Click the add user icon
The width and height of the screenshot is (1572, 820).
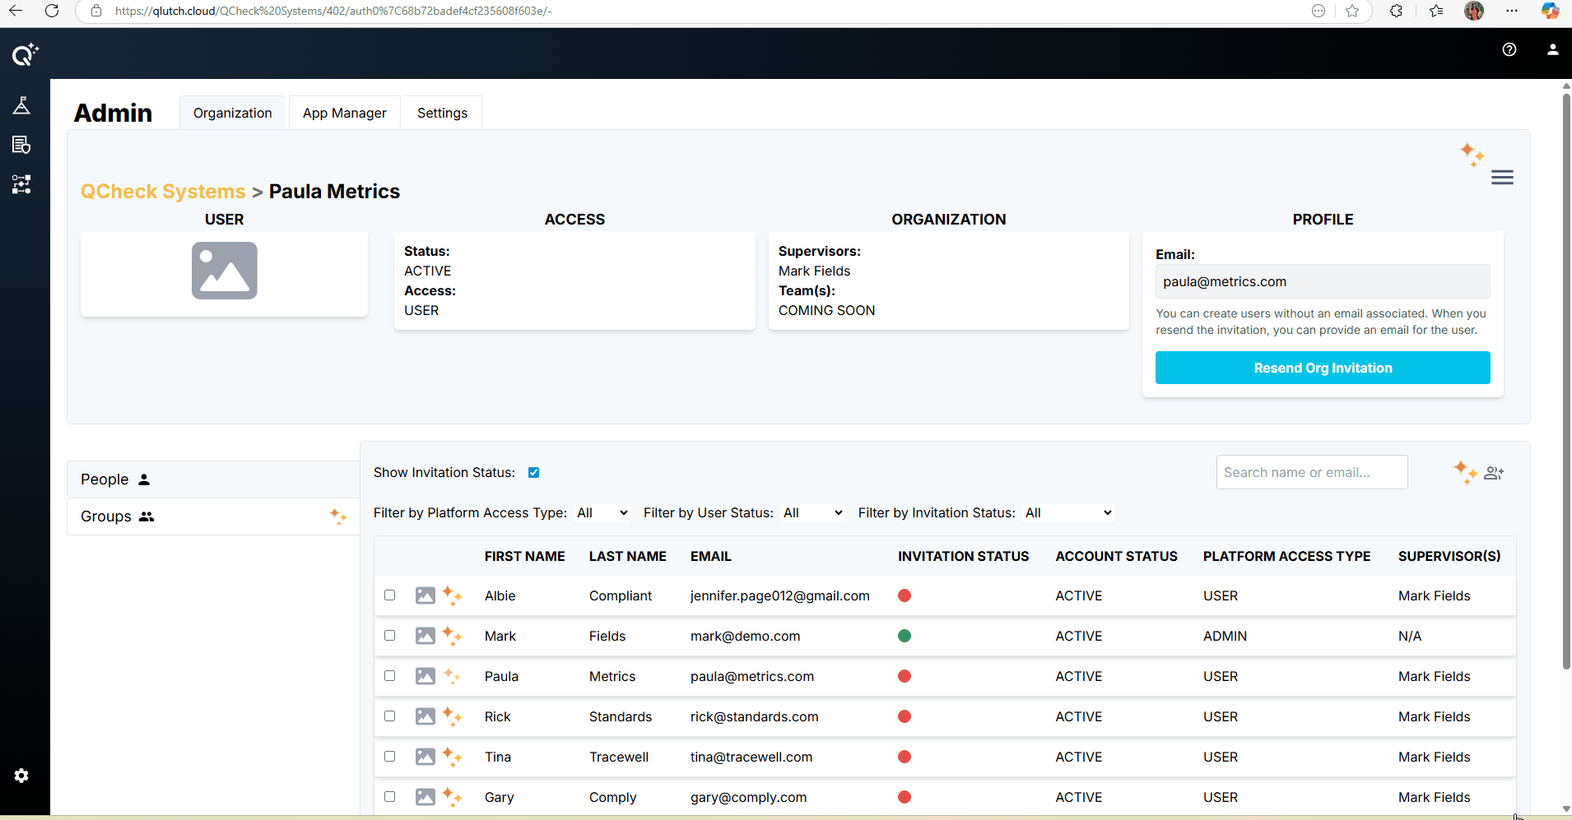(1493, 473)
